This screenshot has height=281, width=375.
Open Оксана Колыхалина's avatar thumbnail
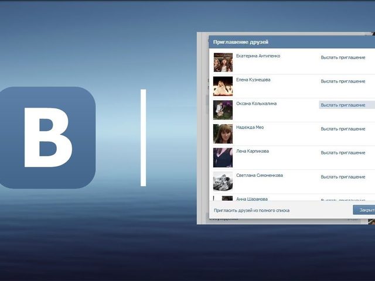[223, 110]
